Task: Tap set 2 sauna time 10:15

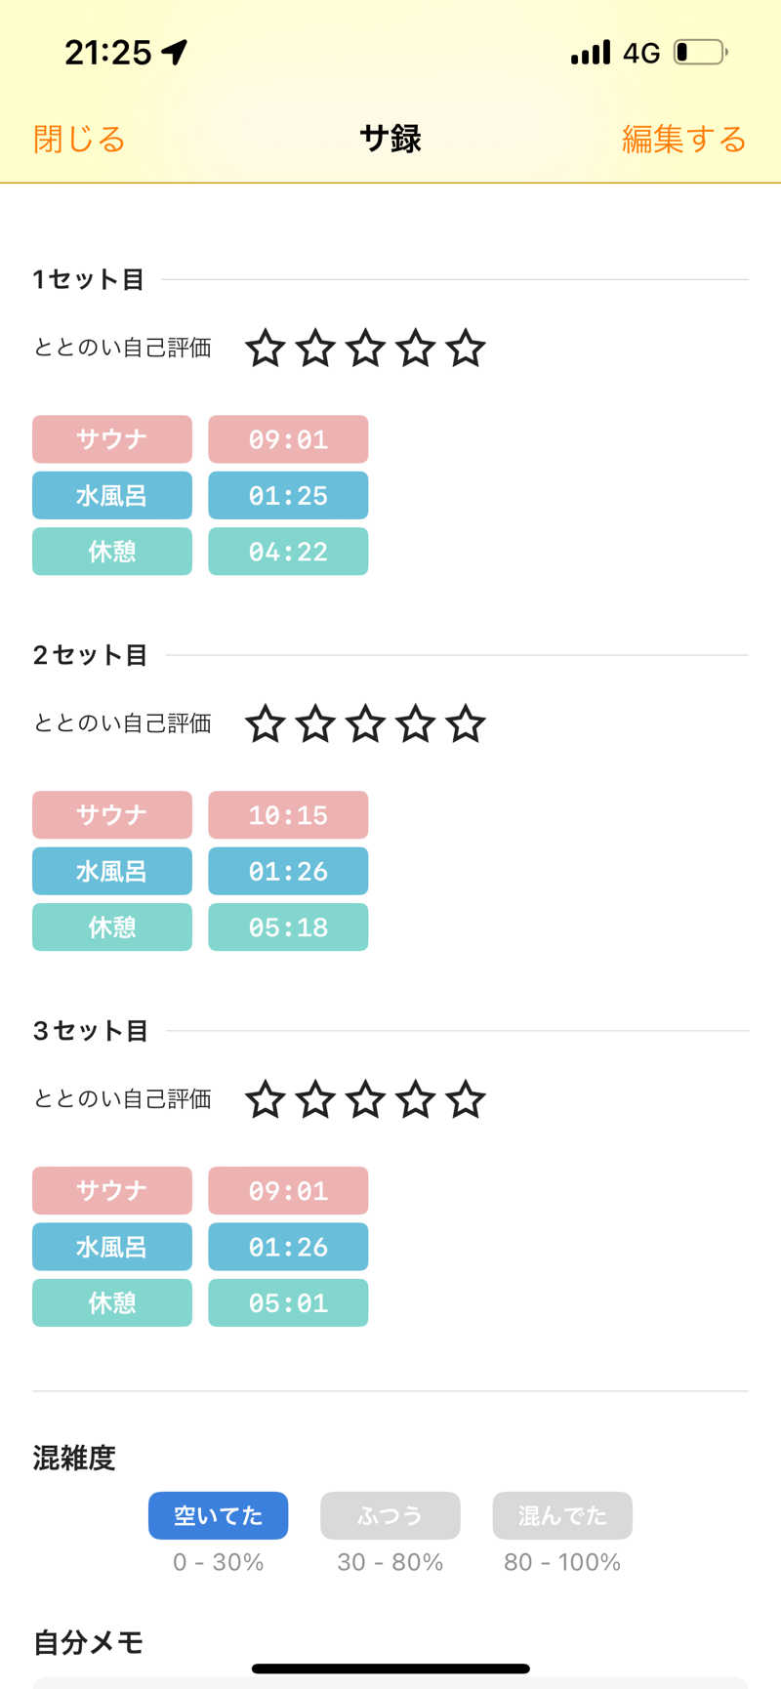Action: pyautogui.click(x=288, y=815)
